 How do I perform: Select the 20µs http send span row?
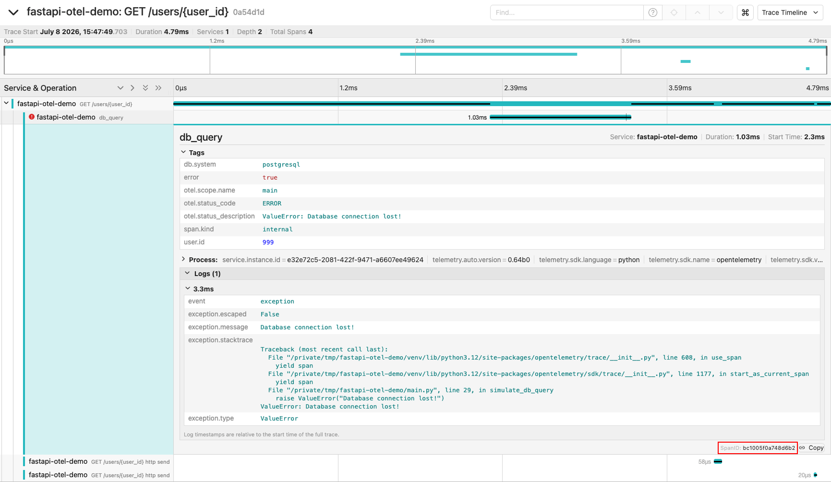99,475
